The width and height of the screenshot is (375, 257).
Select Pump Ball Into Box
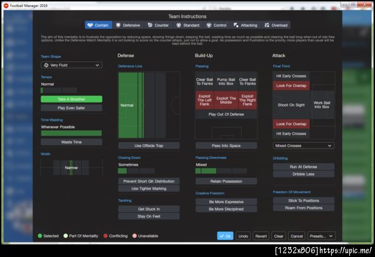click(x=226, y=81)
